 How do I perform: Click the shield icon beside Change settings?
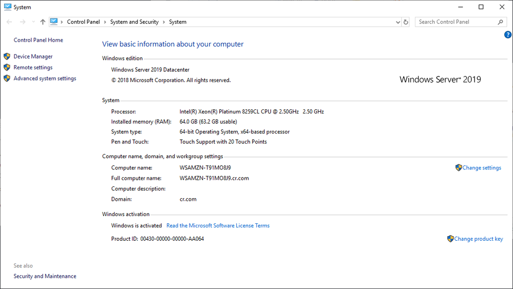pos(459,167)
